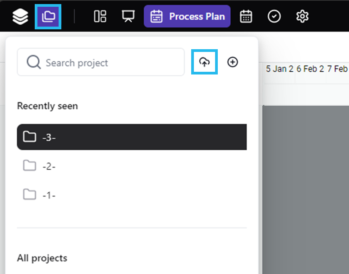
Task: Open the board layout view icon
Action: pos(100,17)
